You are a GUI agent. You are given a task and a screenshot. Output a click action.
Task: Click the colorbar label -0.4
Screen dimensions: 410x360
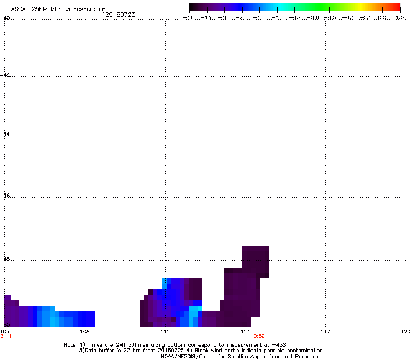(x=348, y=18)
